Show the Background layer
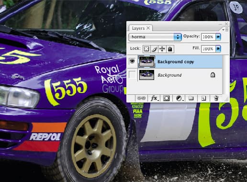The height and width of the screenshot is (182, 247). tap(132, 75)
